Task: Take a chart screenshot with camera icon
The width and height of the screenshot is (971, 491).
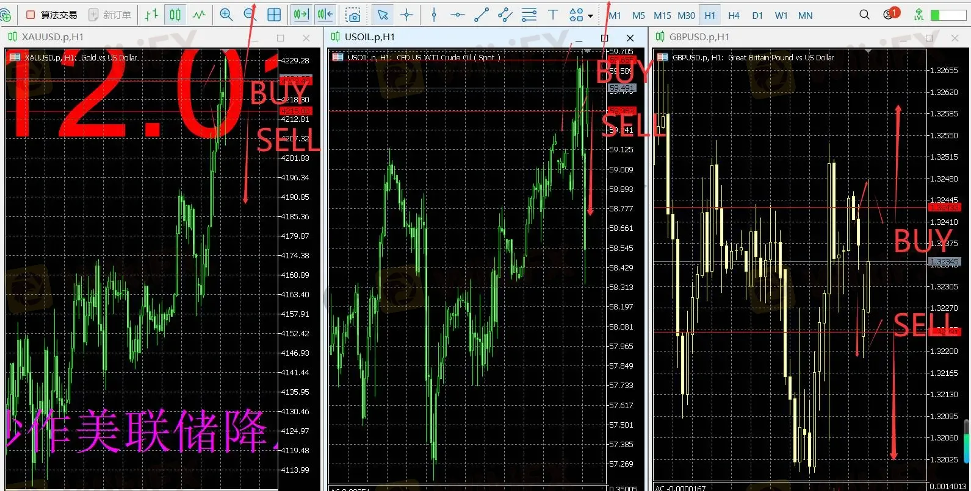Action: pyautogui.click(x=353, y=15)
